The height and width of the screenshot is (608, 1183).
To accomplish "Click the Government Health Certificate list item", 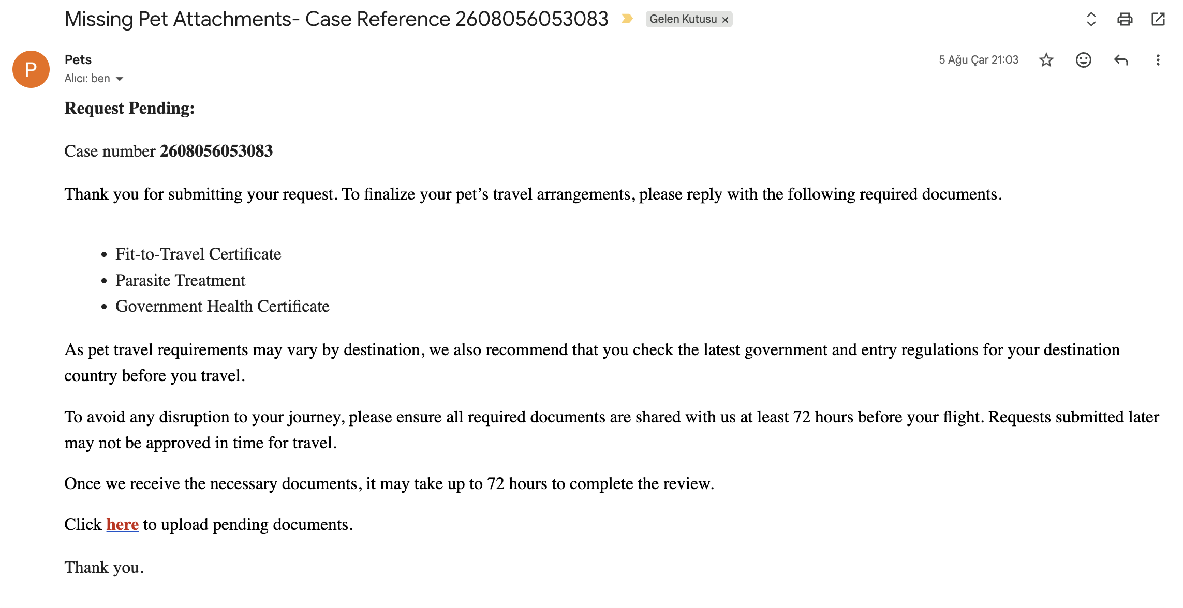I will coord(223,306).
